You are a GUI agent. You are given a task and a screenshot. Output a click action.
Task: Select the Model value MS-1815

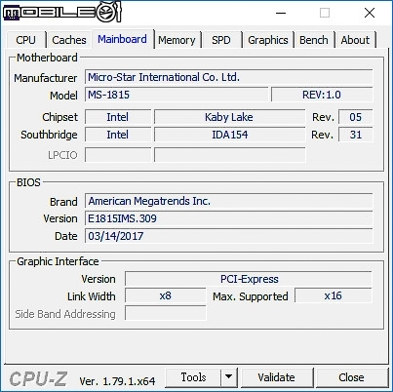(x=177, y=95)
